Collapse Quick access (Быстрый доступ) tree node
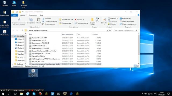Viewport: 172px width, 96px height. pos(12,36)
